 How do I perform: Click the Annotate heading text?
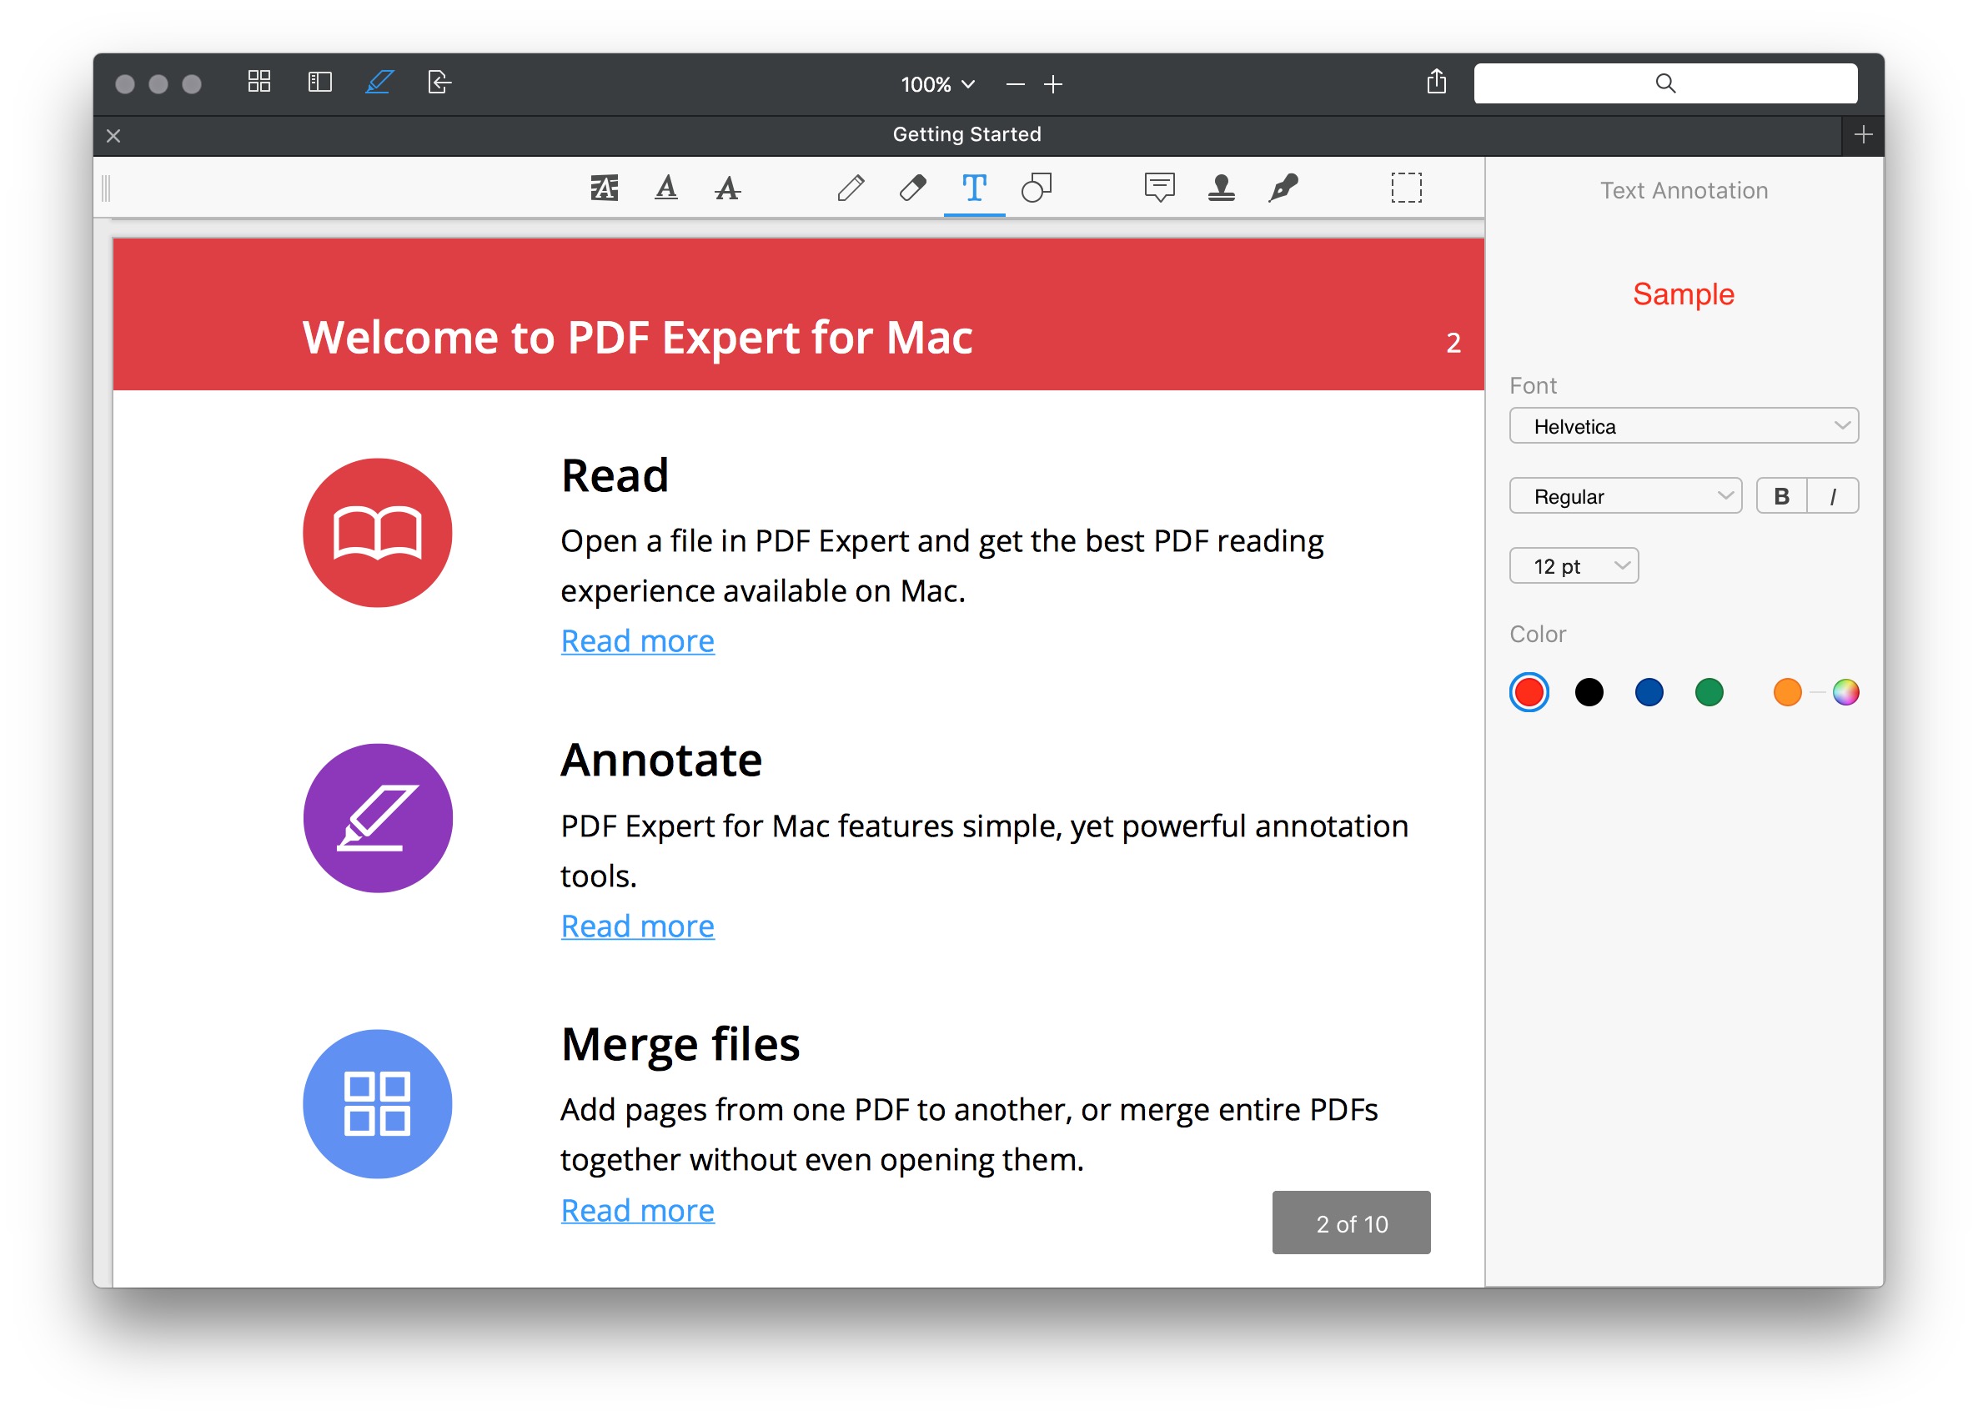[661, 760]
